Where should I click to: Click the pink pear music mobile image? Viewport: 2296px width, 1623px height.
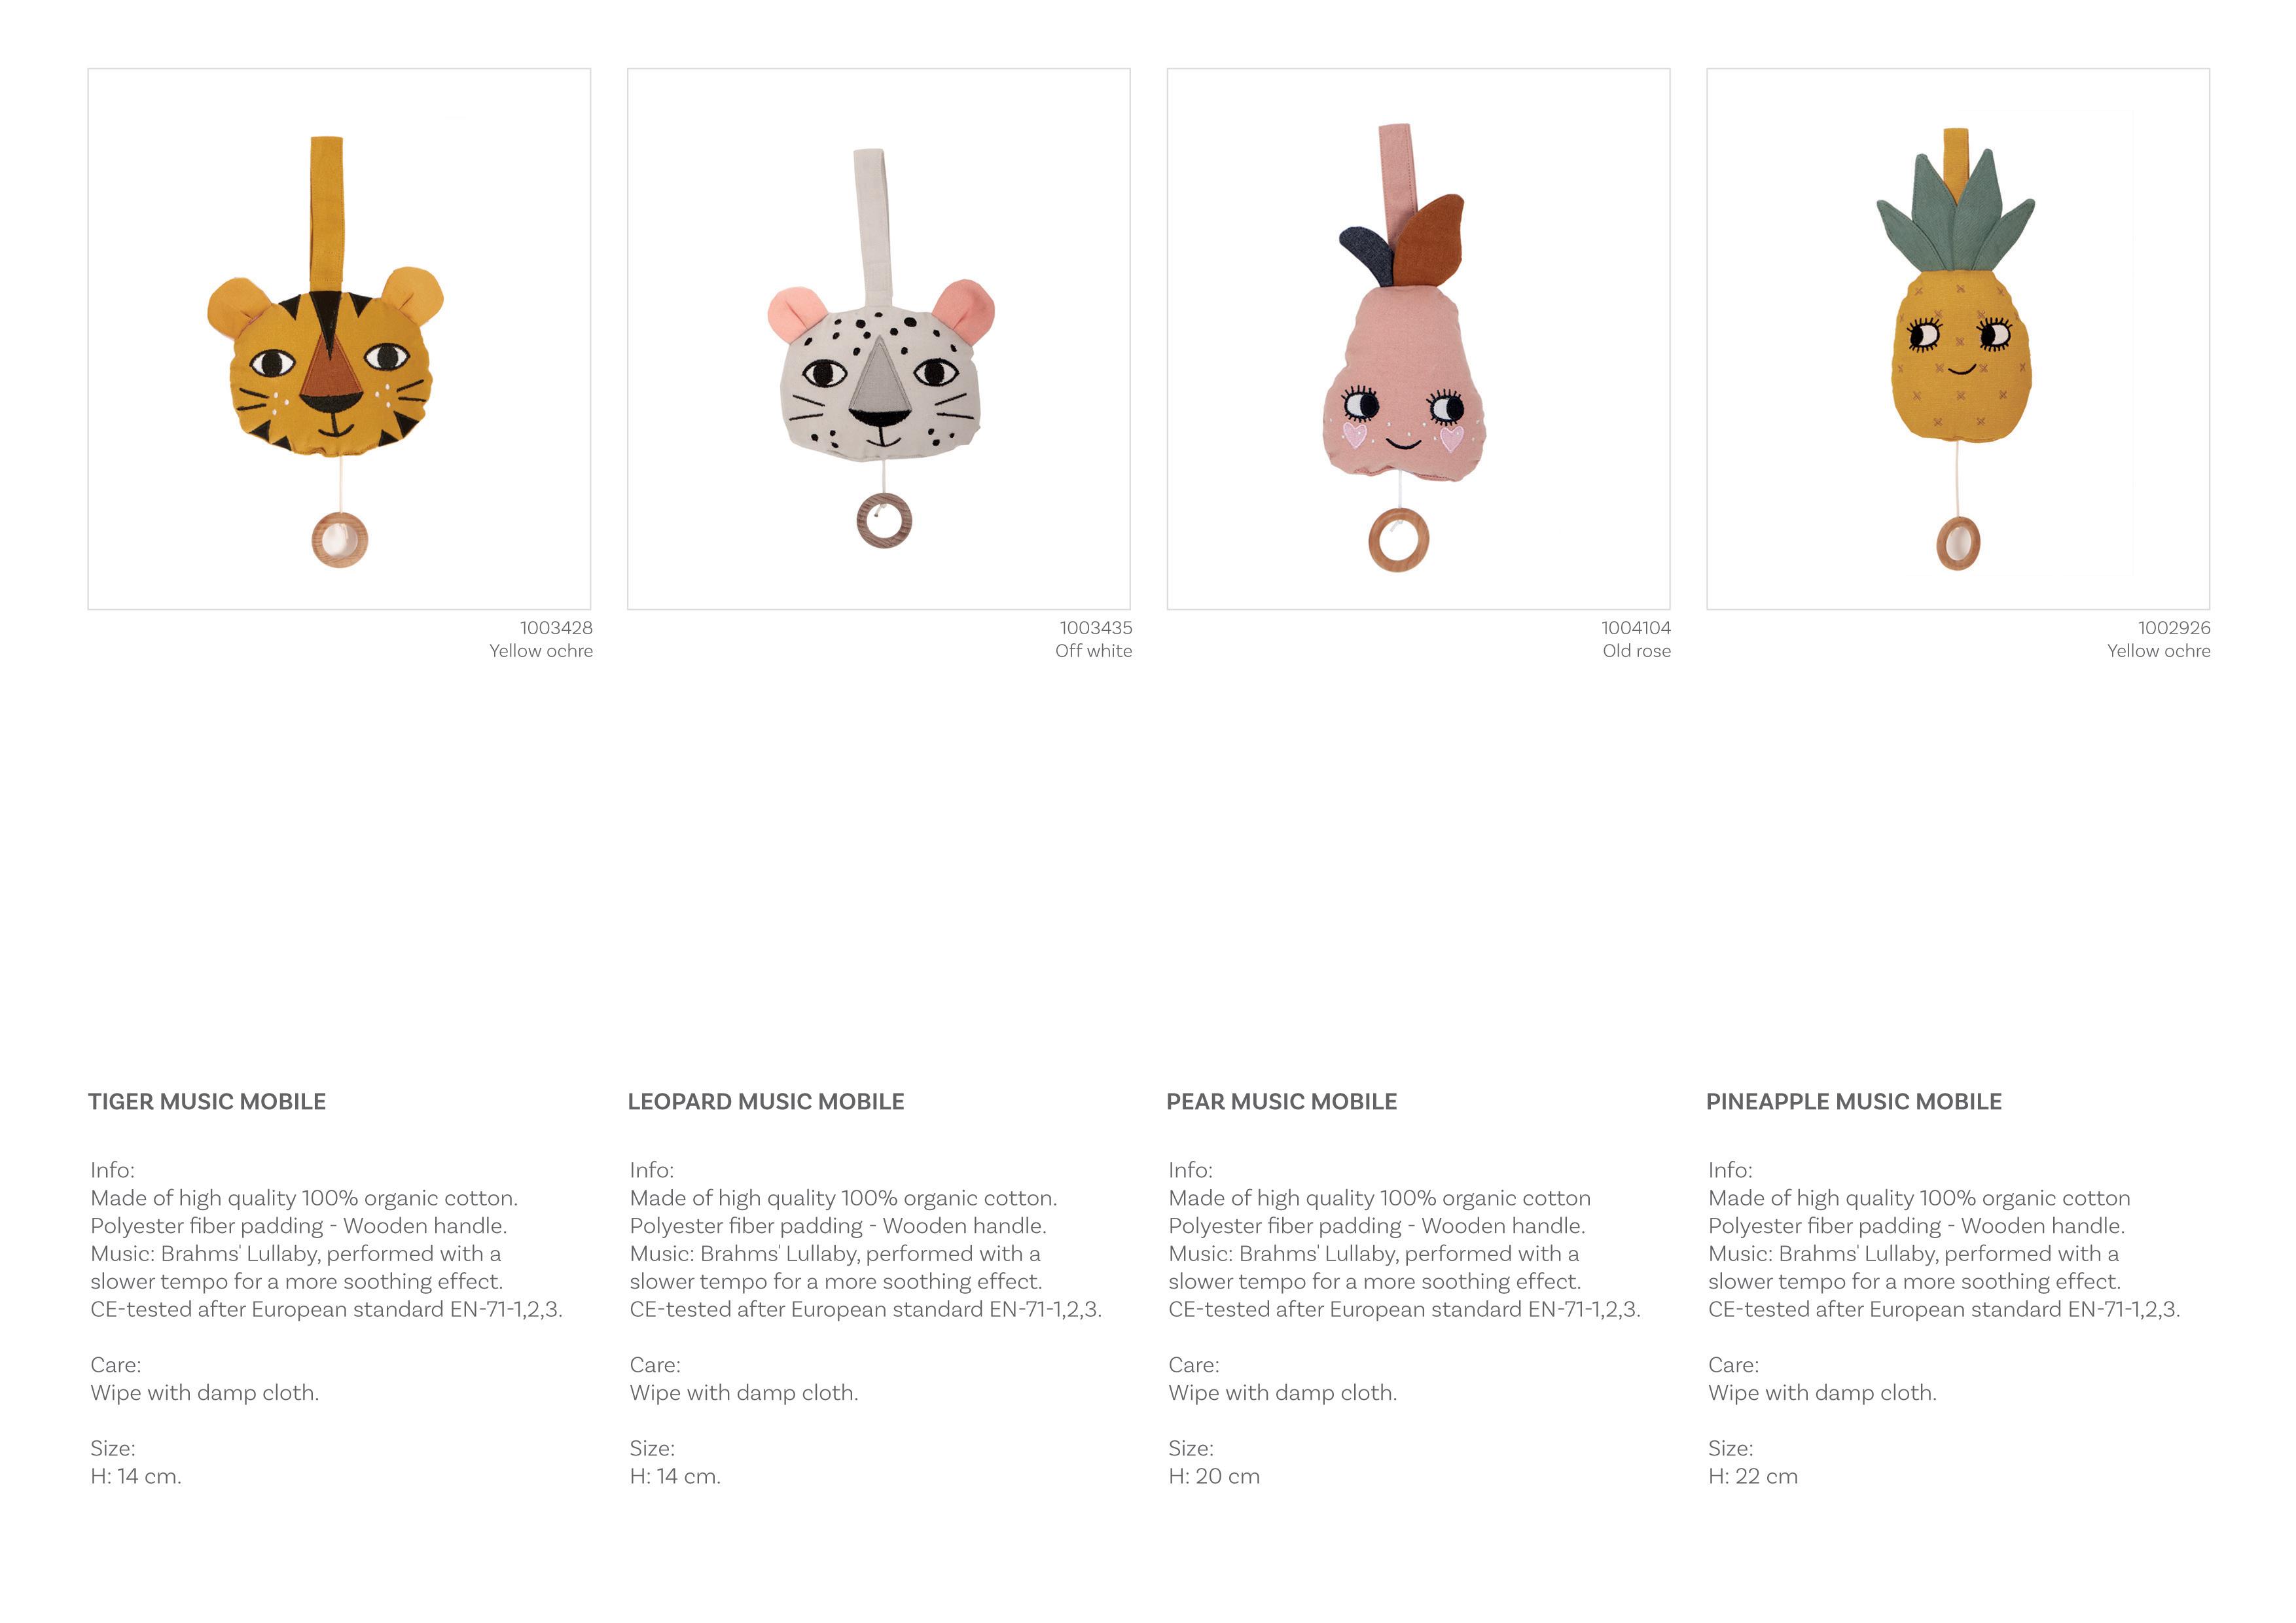1418,339
